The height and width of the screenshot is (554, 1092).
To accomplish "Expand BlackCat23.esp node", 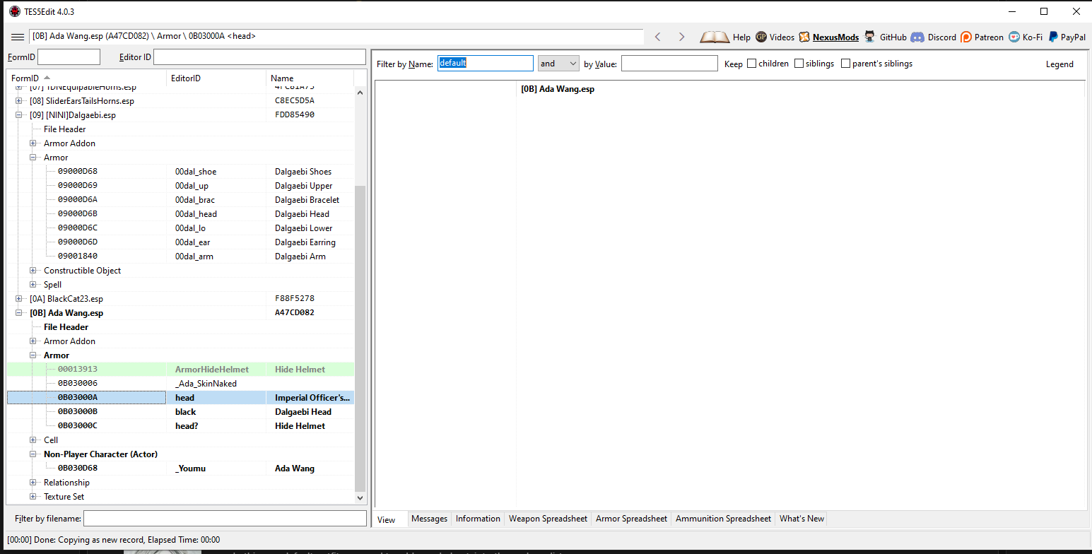I will [x=19, y=299].
